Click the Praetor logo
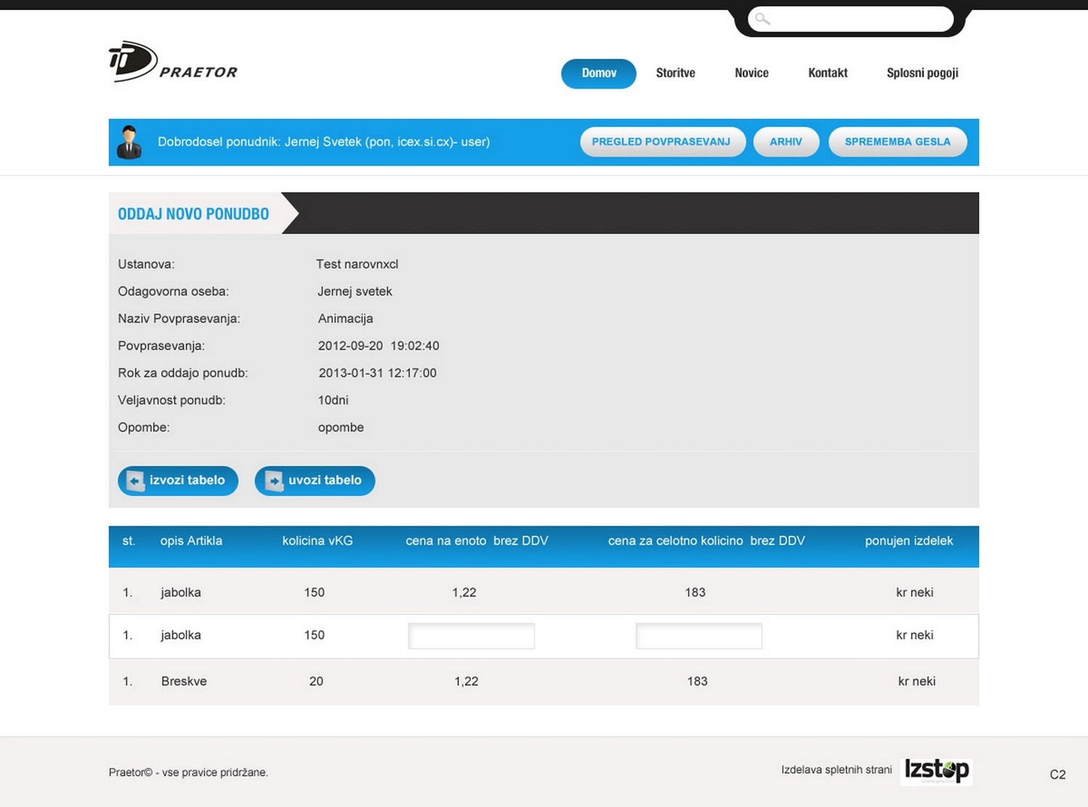Viewport: 1088px width, 807px height. pos(173,62)
